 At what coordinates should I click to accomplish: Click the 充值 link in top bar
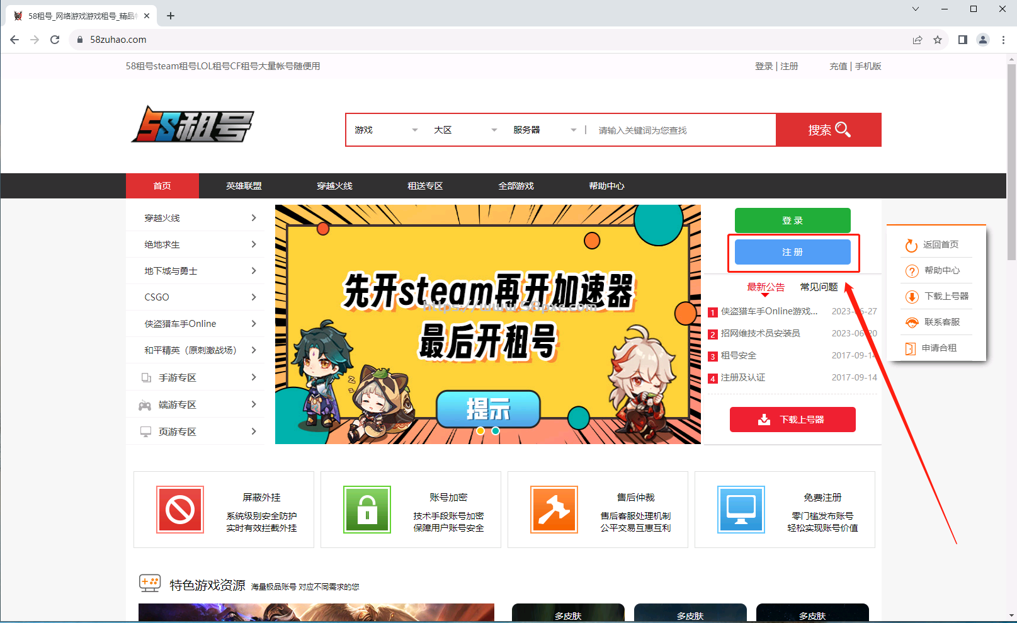click(838, 66)
